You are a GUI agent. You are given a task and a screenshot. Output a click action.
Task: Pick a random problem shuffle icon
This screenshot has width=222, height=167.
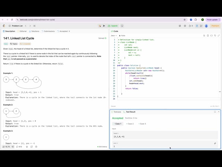click(34, 26)
